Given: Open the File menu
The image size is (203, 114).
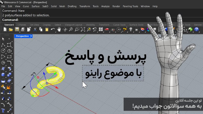Looking at the screenshot, I should [3, 6].
